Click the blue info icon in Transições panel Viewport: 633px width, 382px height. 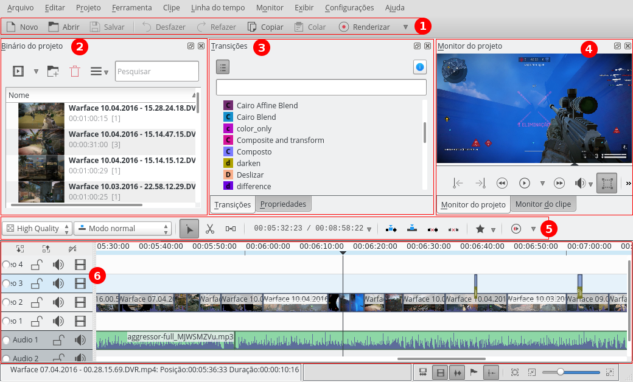click(419, 67)
